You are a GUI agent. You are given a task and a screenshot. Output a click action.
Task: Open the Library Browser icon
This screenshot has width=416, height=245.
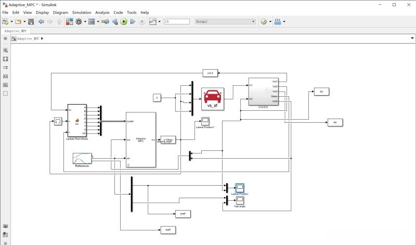(69, 22)
